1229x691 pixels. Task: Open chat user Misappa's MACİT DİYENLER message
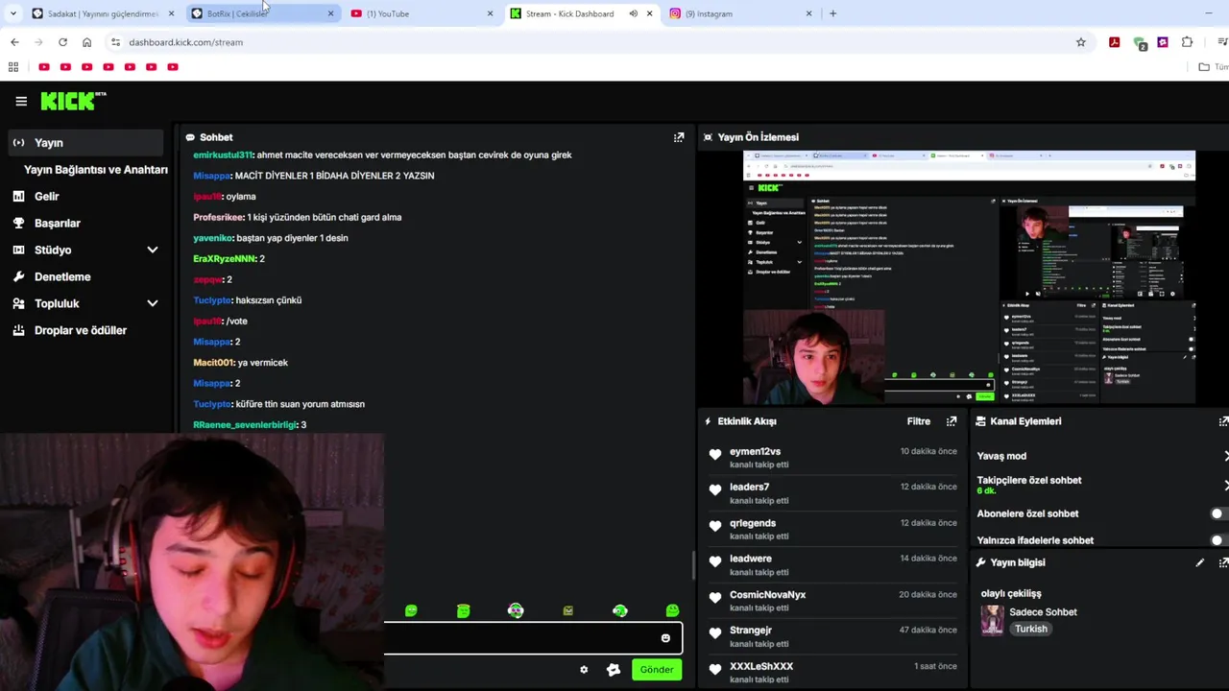click(x=314, y=176)
